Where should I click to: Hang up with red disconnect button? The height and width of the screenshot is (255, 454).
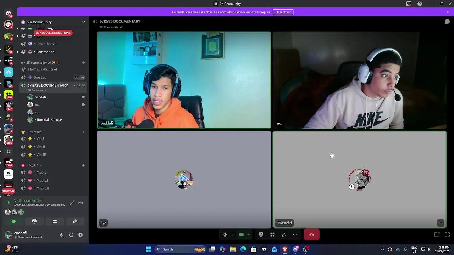[x=311, y=234]
